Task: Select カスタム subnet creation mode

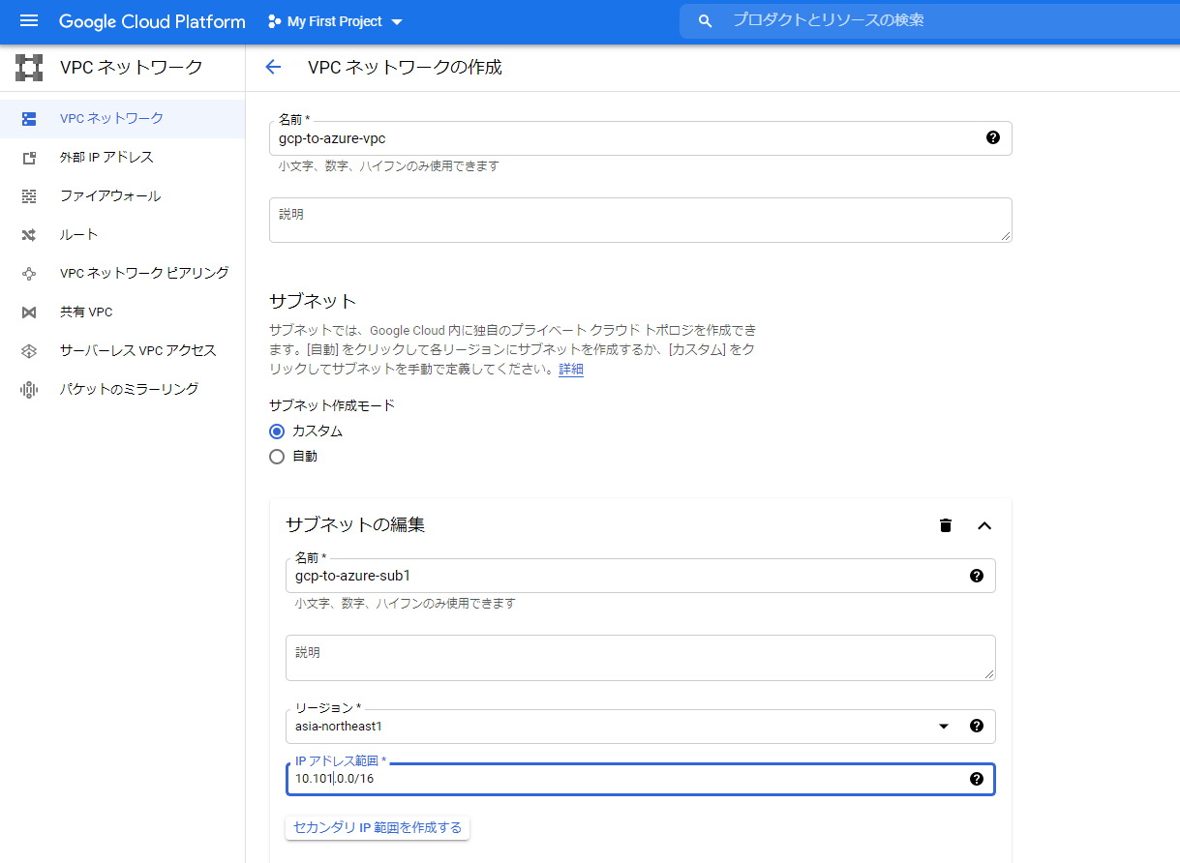Action: pos(277,431)
